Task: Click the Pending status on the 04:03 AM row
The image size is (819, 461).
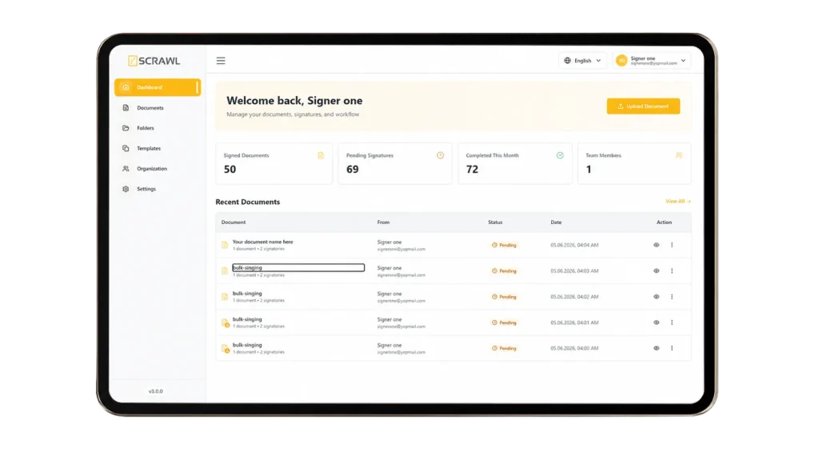Action: tap(504, 271)
